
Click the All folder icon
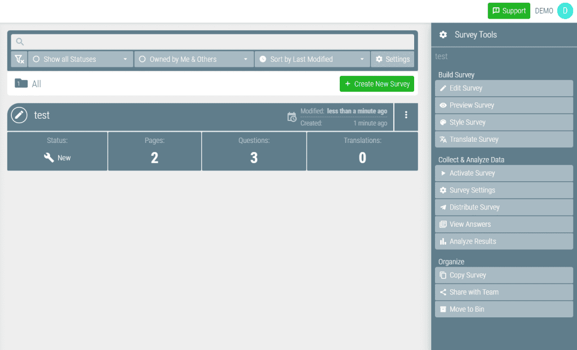pyautogui.click(x=21, y=83)
